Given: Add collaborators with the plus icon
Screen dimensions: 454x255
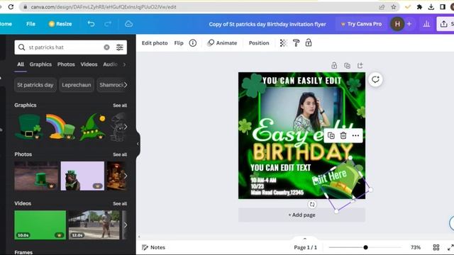Looking at the screenshot, I should pyautogui.click(x=409, y=24).
